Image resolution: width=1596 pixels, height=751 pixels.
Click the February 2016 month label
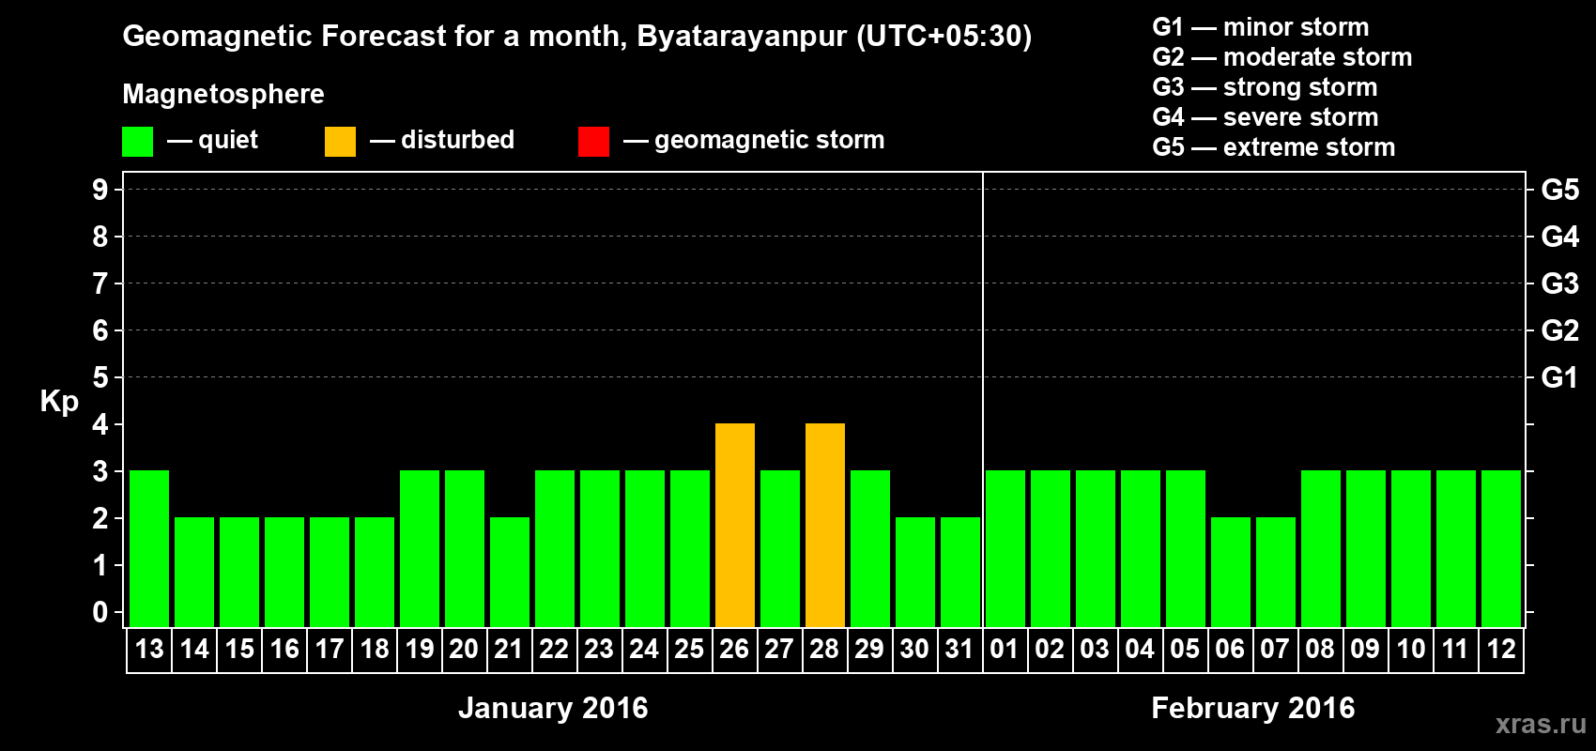point(1253,708)
